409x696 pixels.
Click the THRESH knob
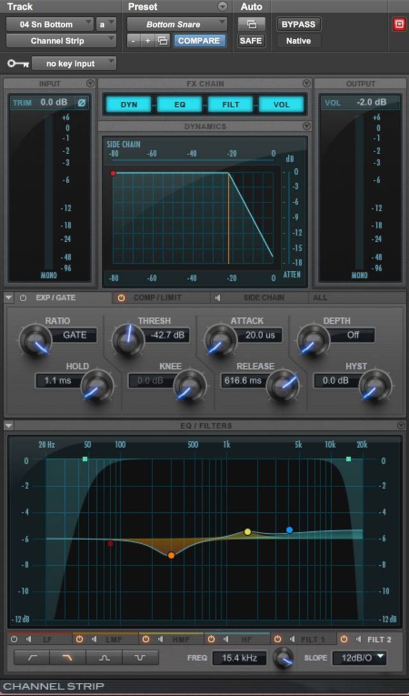[128, 340]
